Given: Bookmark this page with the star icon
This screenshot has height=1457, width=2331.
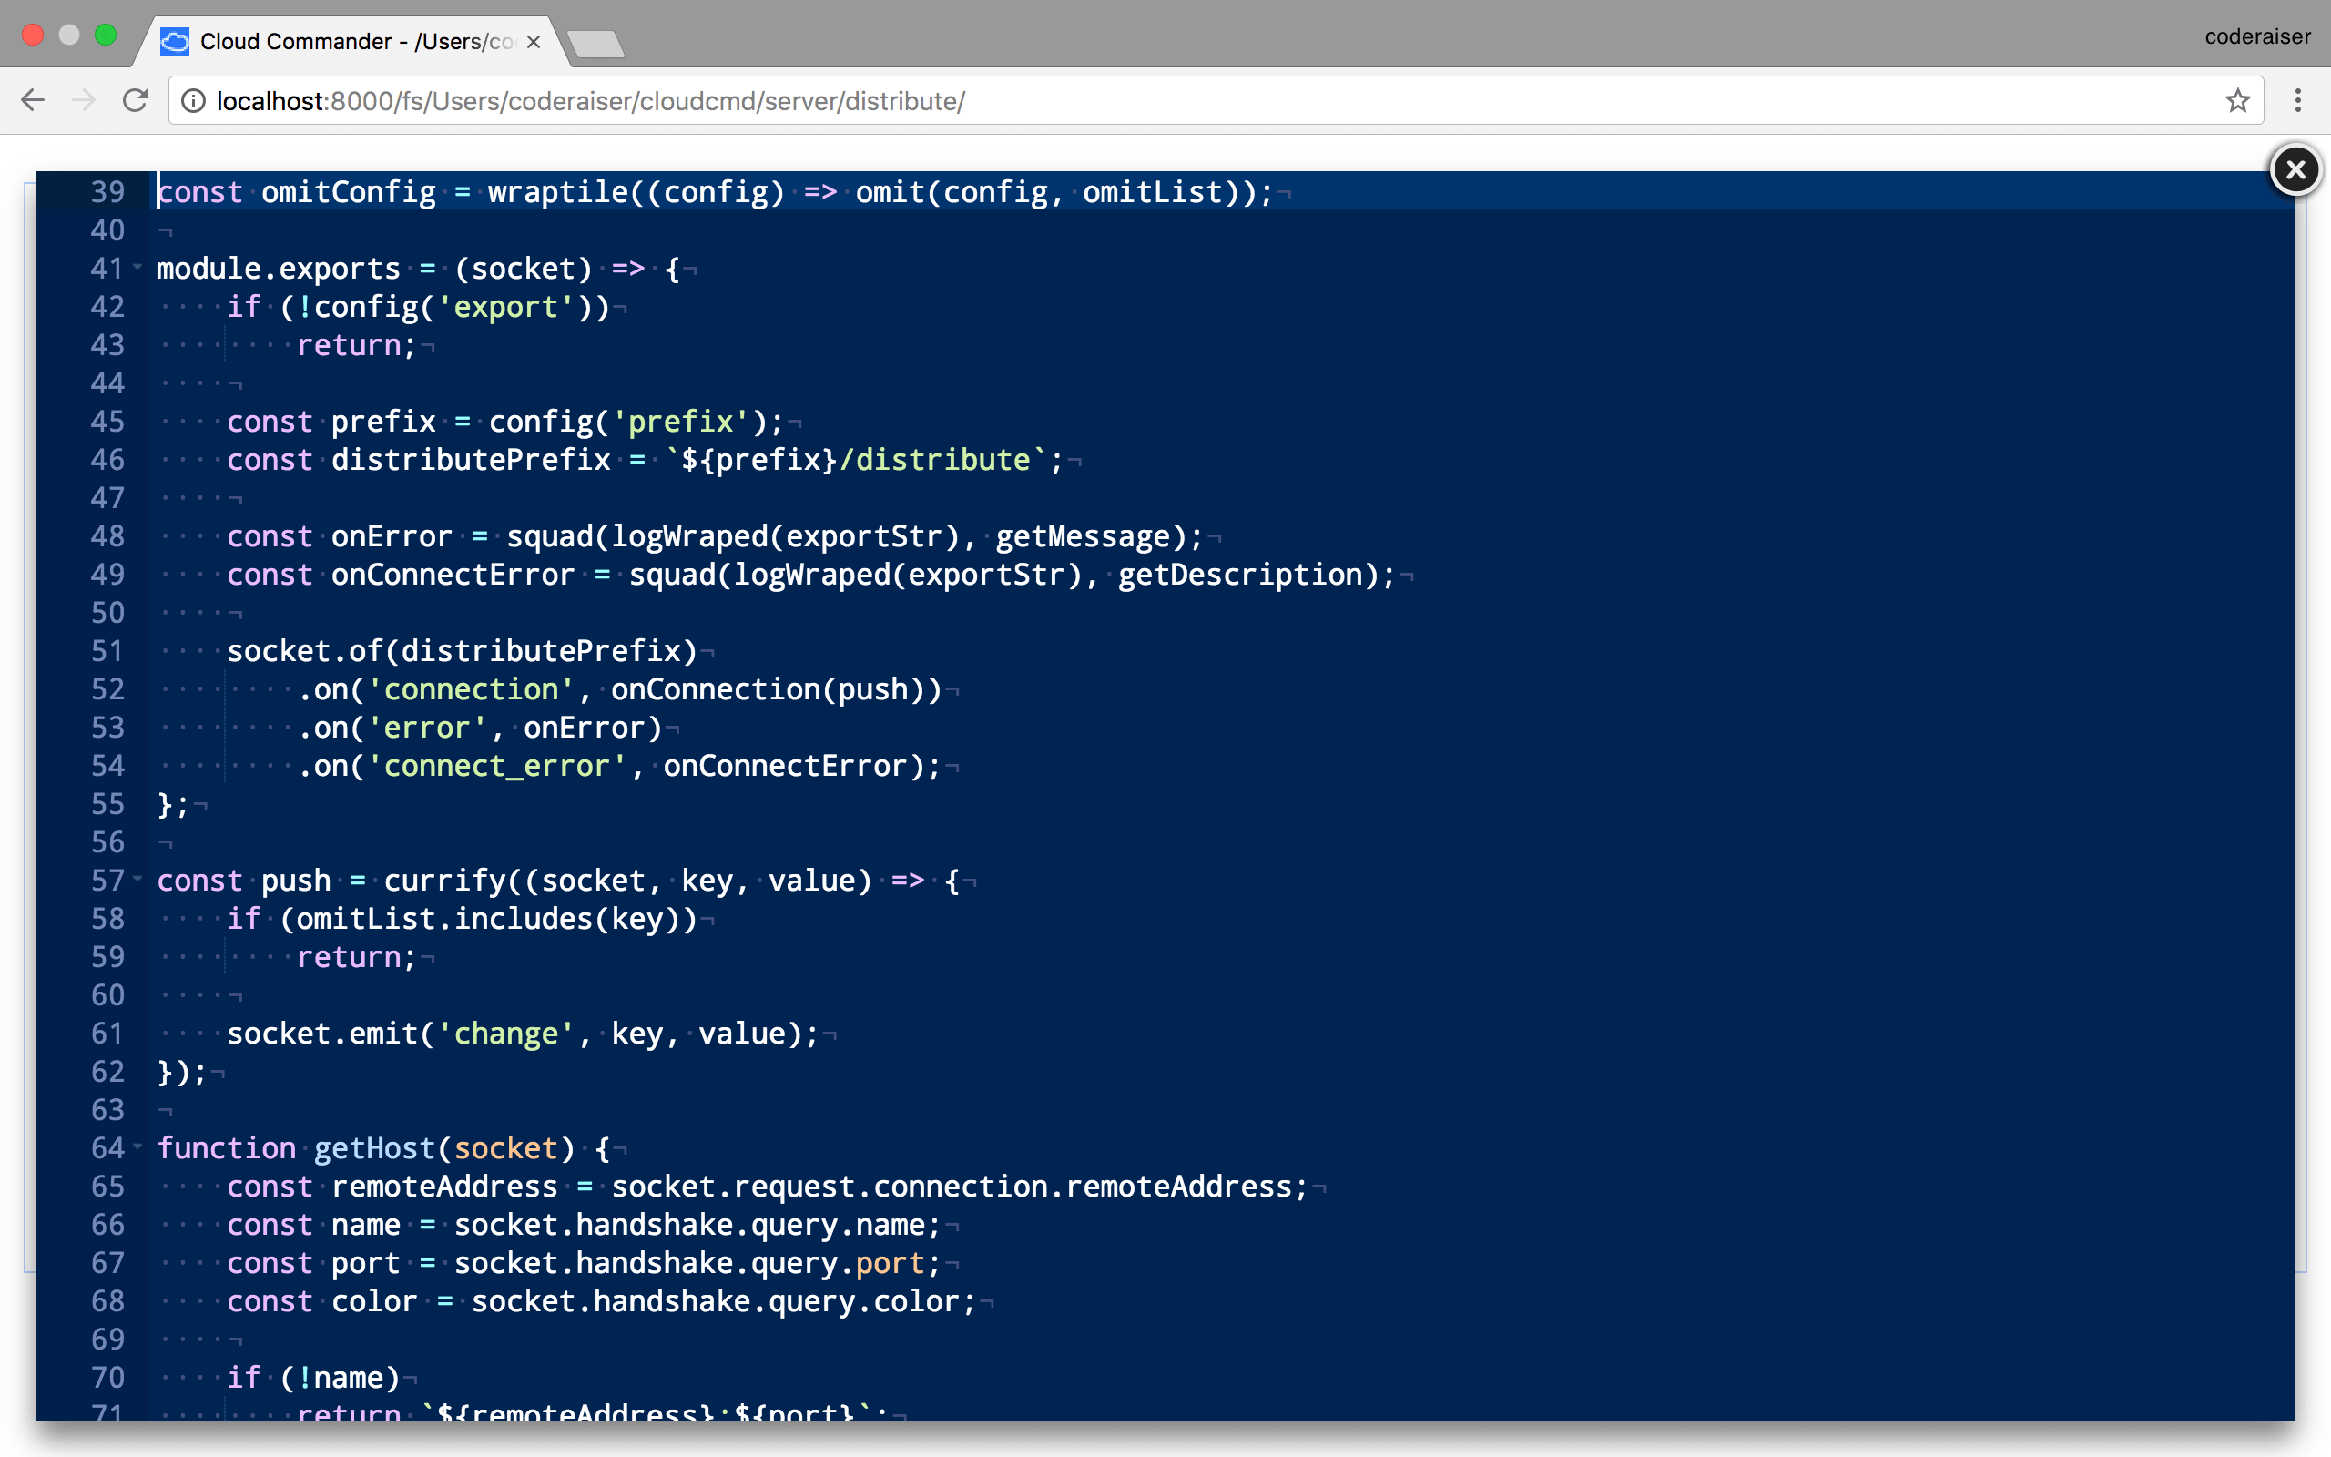Looking at the screenshot, I should 2237,100.
